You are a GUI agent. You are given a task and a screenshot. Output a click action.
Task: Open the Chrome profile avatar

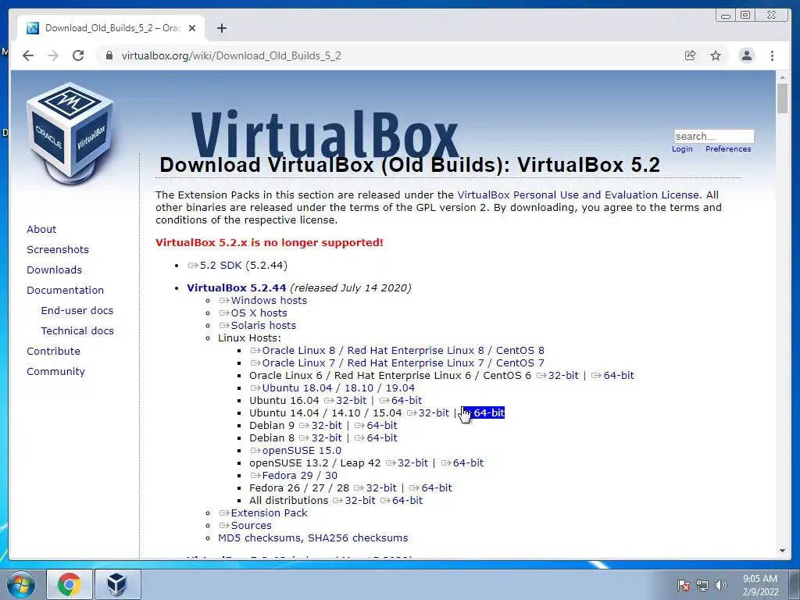[x=746, y=55]
